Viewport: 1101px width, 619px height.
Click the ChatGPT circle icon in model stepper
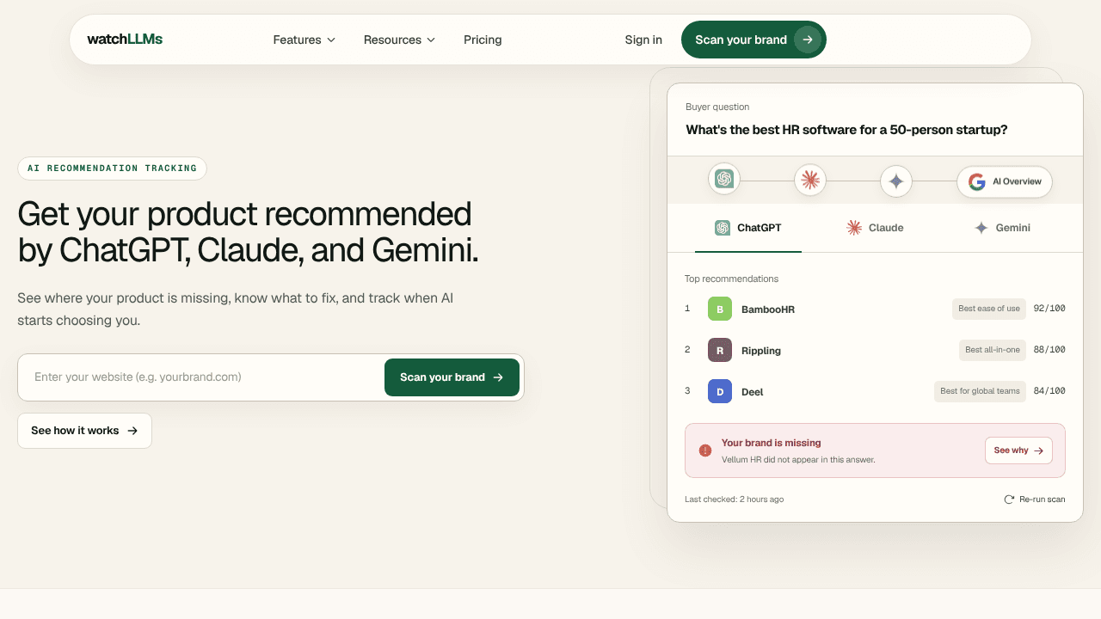pyautogui.click(x=724, y=179)
